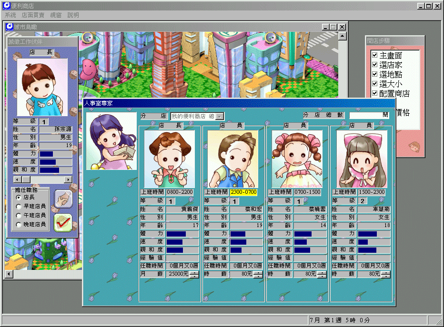Select store manager 黃義傑's portrait
Viewport: 444px width, 327px height.
(170, 159)
